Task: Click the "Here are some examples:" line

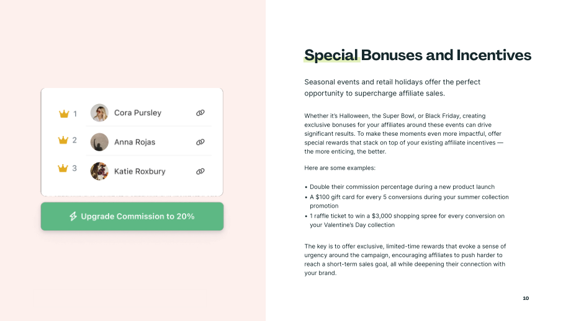Action: [x=339, y=168]
